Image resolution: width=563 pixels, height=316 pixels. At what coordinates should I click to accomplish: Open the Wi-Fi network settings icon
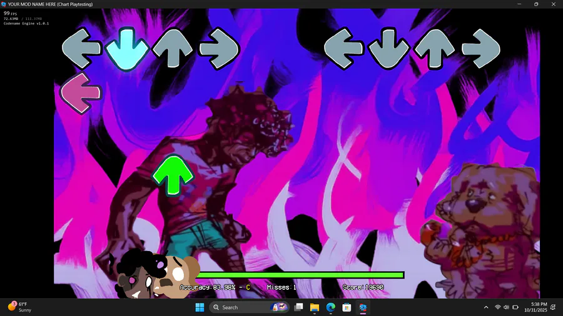(498, 307)
